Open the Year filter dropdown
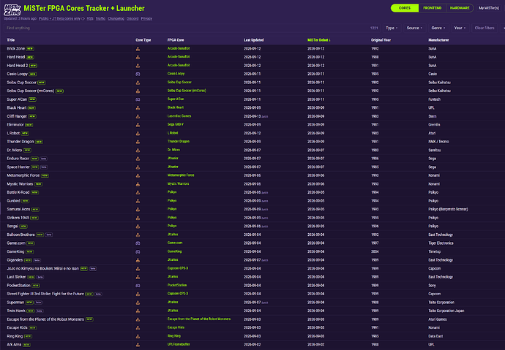 point(460,28)
